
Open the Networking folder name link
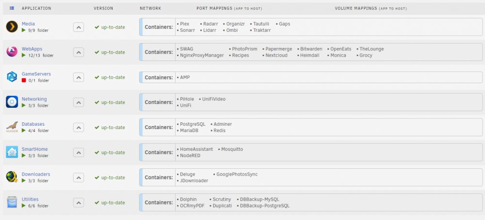pos(34,99)
